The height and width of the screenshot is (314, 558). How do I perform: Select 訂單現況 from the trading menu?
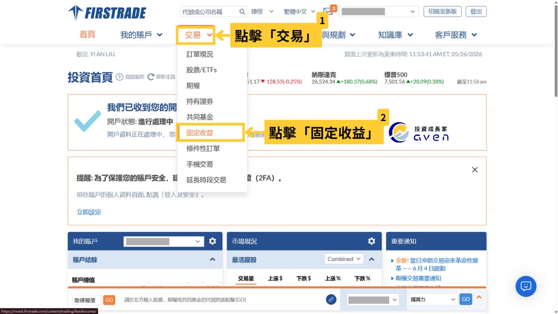pyautogui.click(x=200, y=54)
